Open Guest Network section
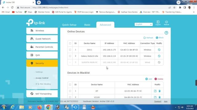 (x=42, y=39)
